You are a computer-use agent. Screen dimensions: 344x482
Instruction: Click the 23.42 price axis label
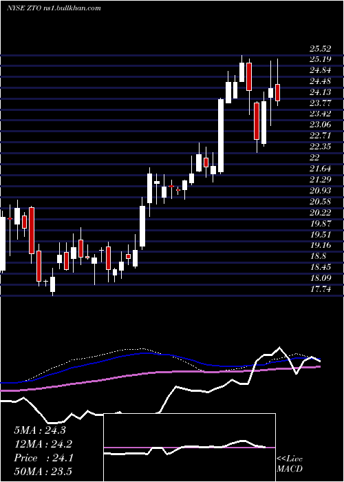pyautogui.click(x=321, y=114)
